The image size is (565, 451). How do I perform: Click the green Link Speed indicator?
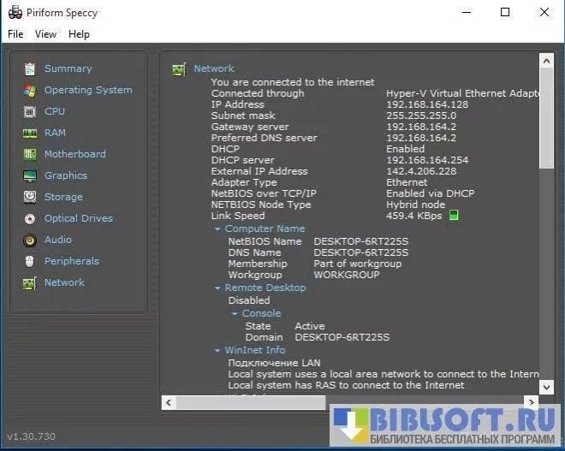[x=454, y=216]
